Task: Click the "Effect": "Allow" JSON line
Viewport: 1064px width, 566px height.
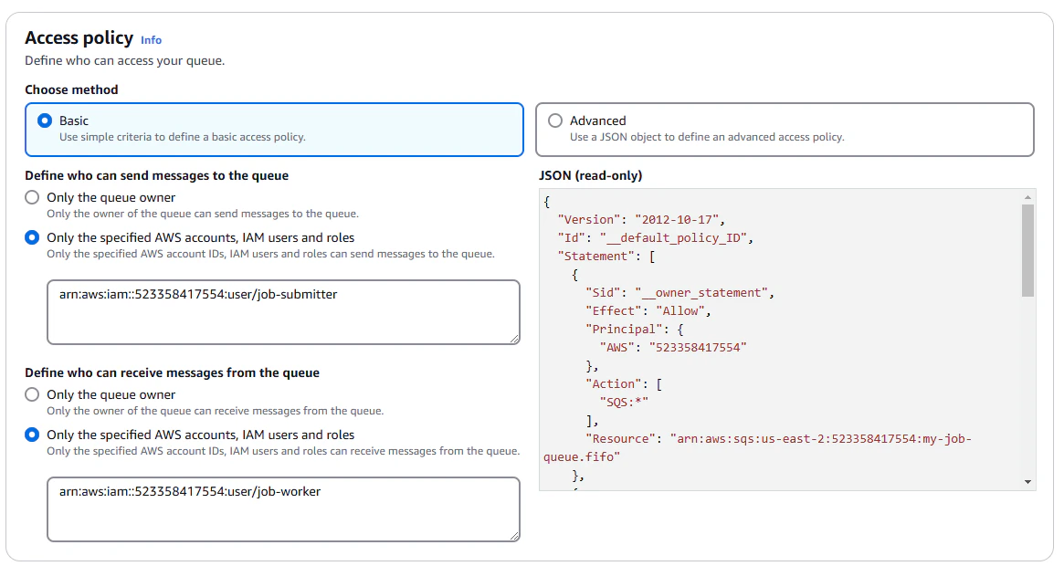Action: (648, 310)
